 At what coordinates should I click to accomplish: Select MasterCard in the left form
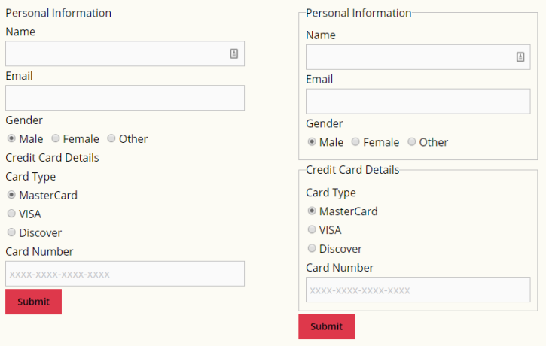point(11,195)
